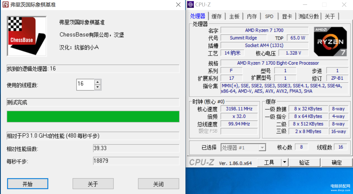Click the 测试完成 status text
The height and width of the screenshot is (194, 353).
click(17, 103)
